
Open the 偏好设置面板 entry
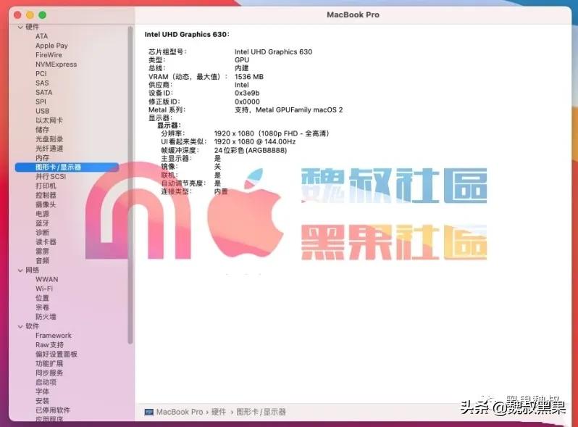click(x=56, y=355)
